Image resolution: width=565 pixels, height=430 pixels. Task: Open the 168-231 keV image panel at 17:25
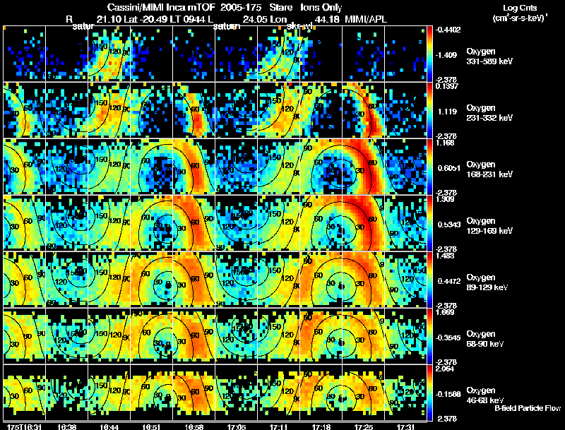click(363, 167)
